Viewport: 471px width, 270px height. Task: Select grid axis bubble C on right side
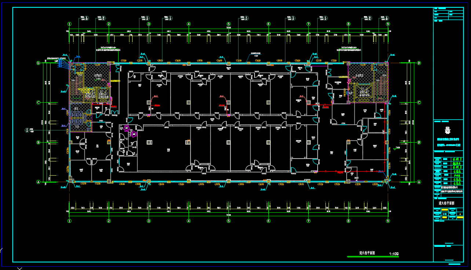point(419,103)
